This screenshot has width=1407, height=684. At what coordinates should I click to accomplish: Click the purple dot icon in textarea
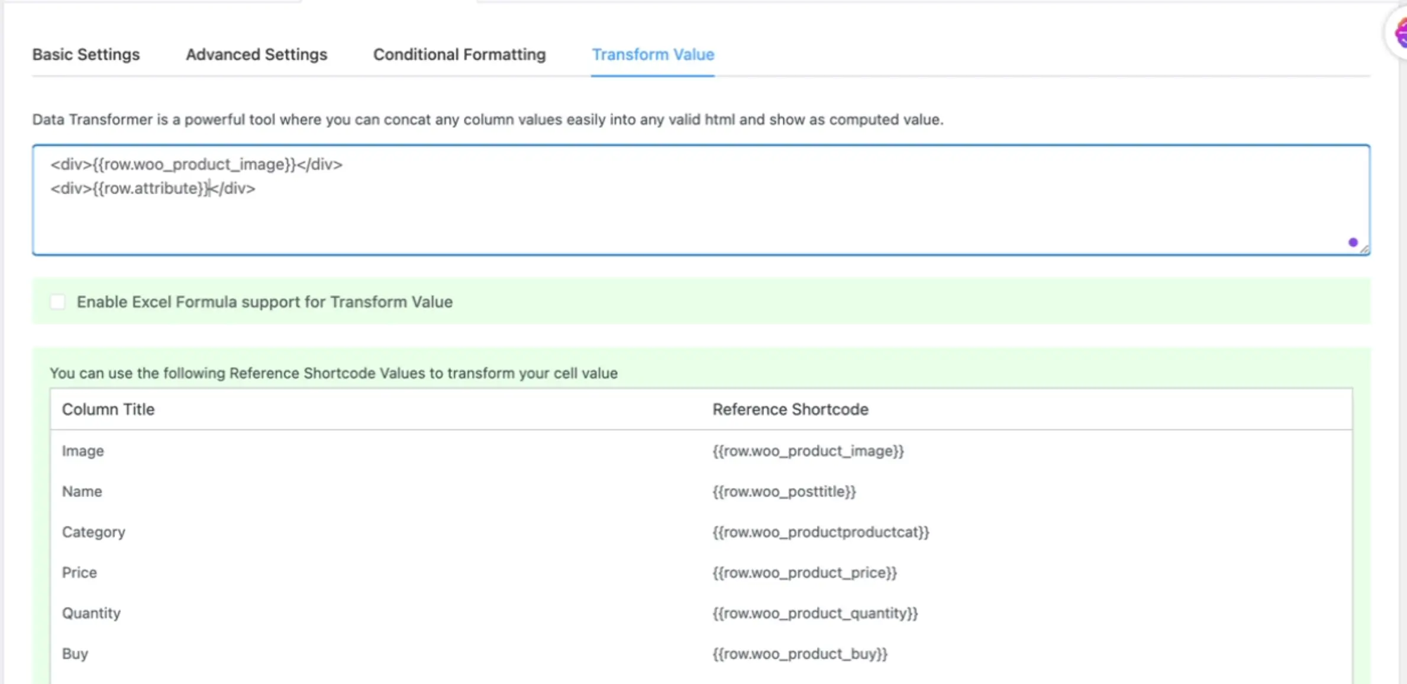1353,242
